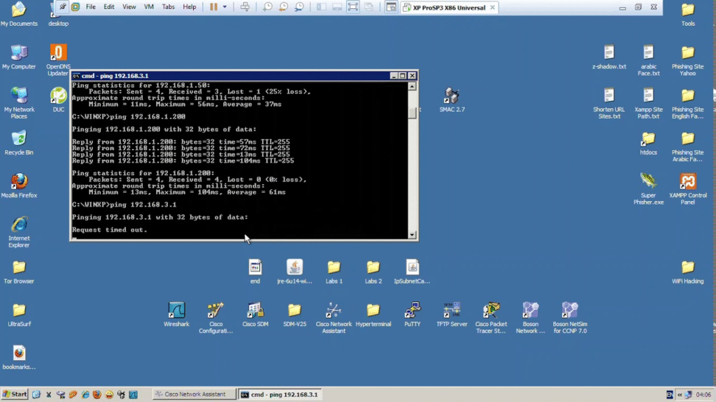Screen dimensions: 716x402
Task: Launch Boson NetSim for CCNP icon
Action: pyautogui.click(x=569, y=310)
